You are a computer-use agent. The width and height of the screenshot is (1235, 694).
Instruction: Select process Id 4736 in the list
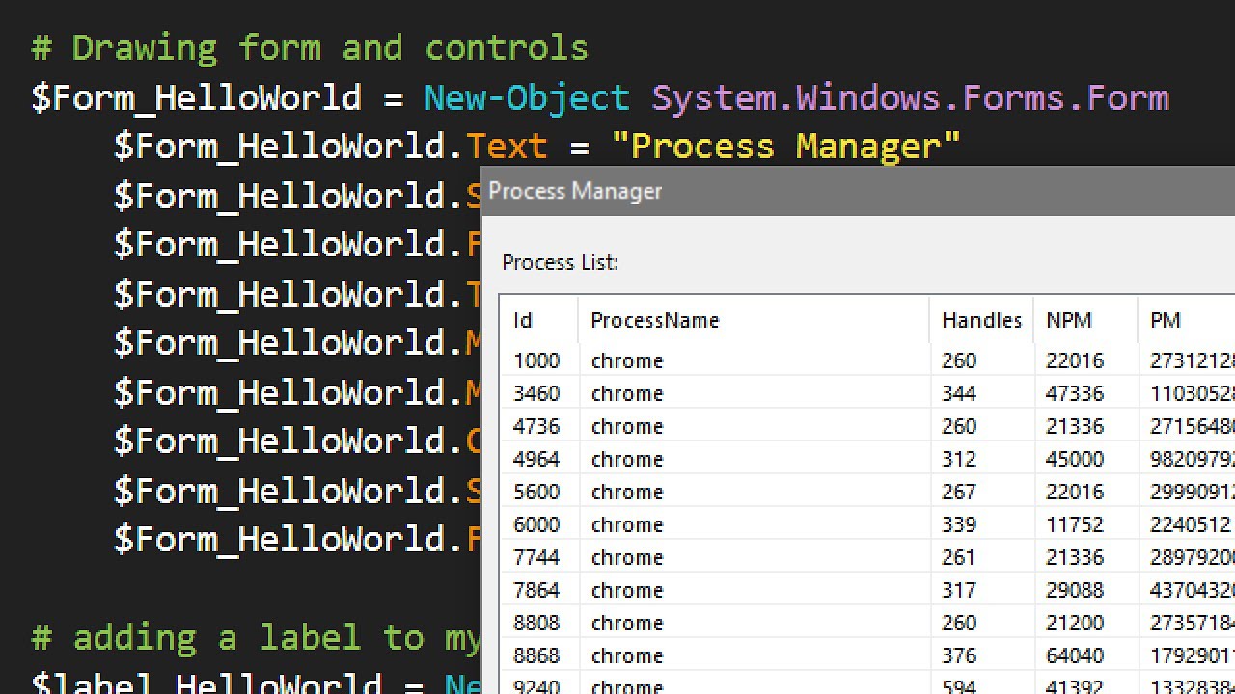[867, 426]
